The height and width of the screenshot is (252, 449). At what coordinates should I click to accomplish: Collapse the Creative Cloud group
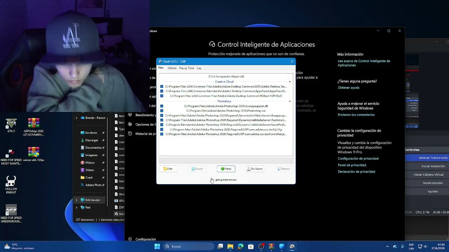[x=290, y=82]
